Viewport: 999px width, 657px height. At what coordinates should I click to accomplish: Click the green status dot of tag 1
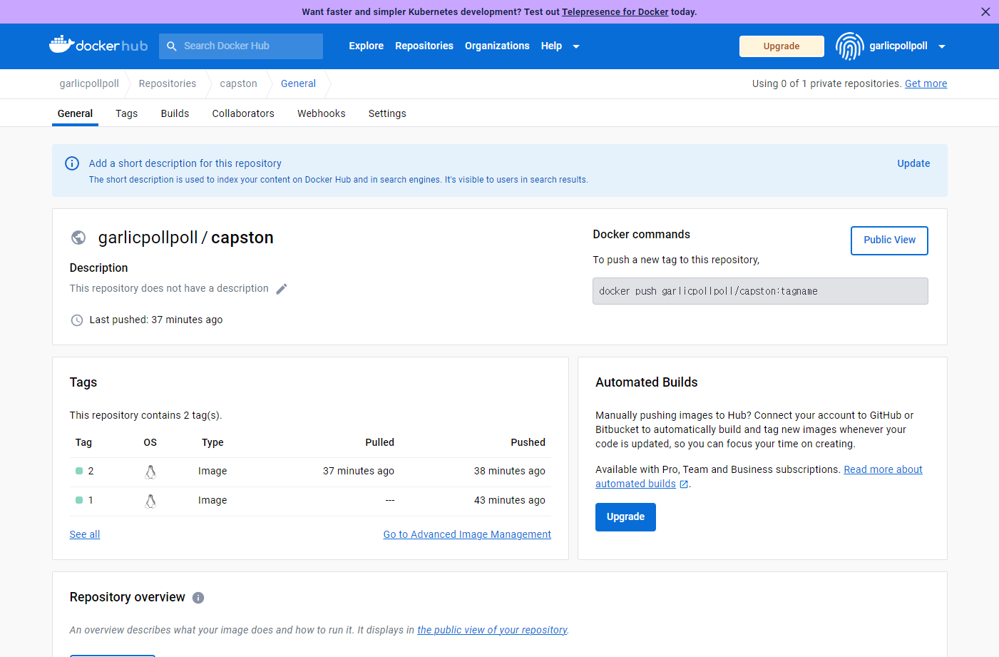coord(79,500)
